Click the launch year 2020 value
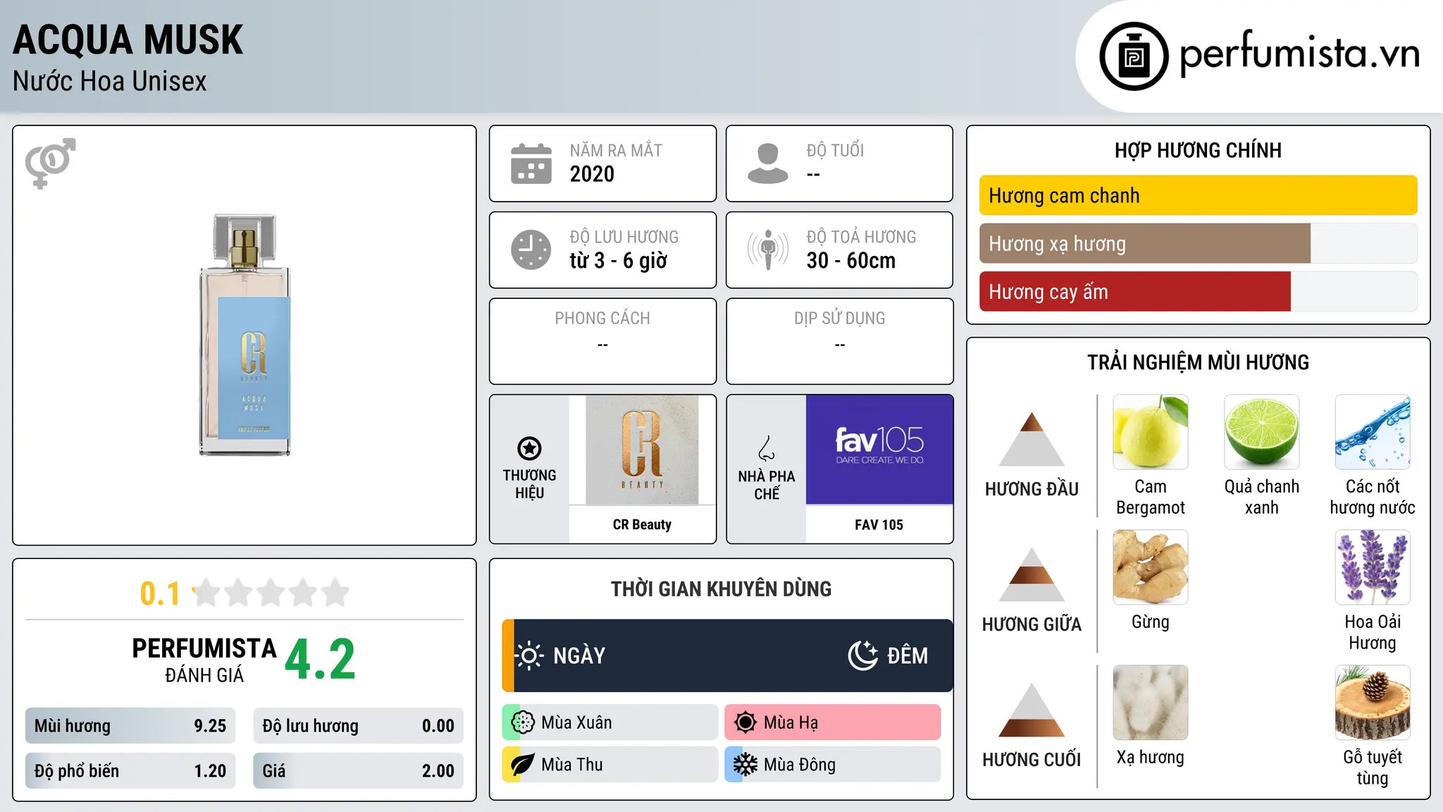This screenshot has width=1443, height=812. point(592,174)
